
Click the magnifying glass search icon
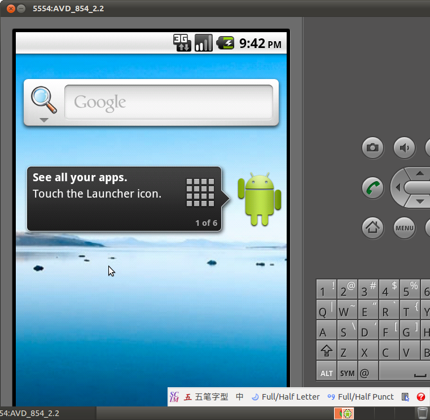coord(44,100)
